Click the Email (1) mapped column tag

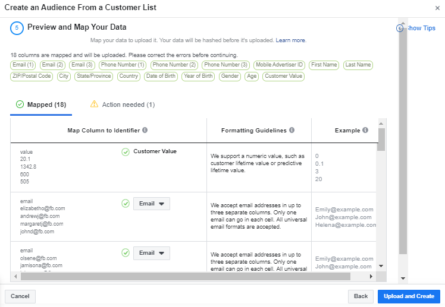click(23, 65)
